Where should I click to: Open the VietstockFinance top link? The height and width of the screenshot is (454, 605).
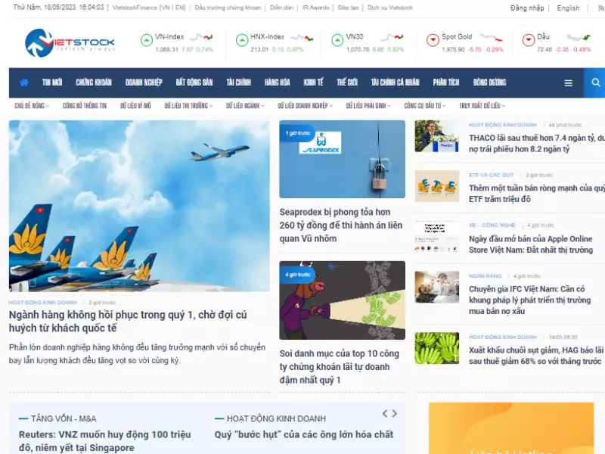[149, 8]
